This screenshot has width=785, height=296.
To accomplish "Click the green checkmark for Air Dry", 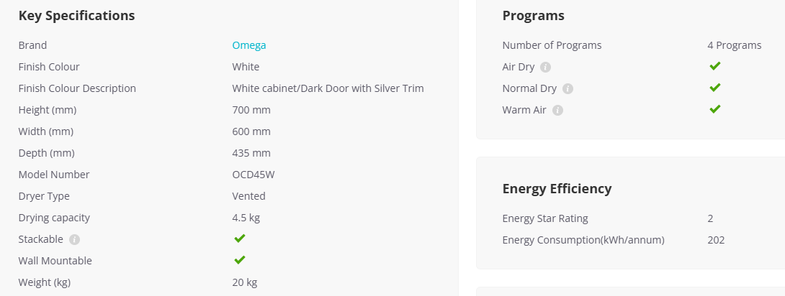I will tap(715, 66).
